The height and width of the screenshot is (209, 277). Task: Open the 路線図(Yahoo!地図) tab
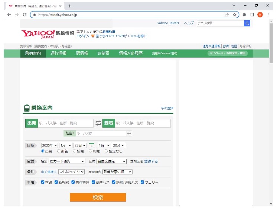click(x=164, y=53)
